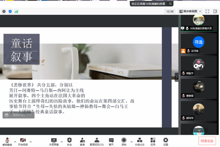Open Breakout Rooms (分组讨论)
Screen dimensions: 220x147
coord(140,141)
